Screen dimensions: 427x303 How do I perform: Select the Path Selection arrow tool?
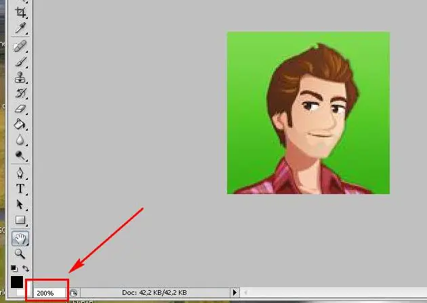click(x=20, y=204)
